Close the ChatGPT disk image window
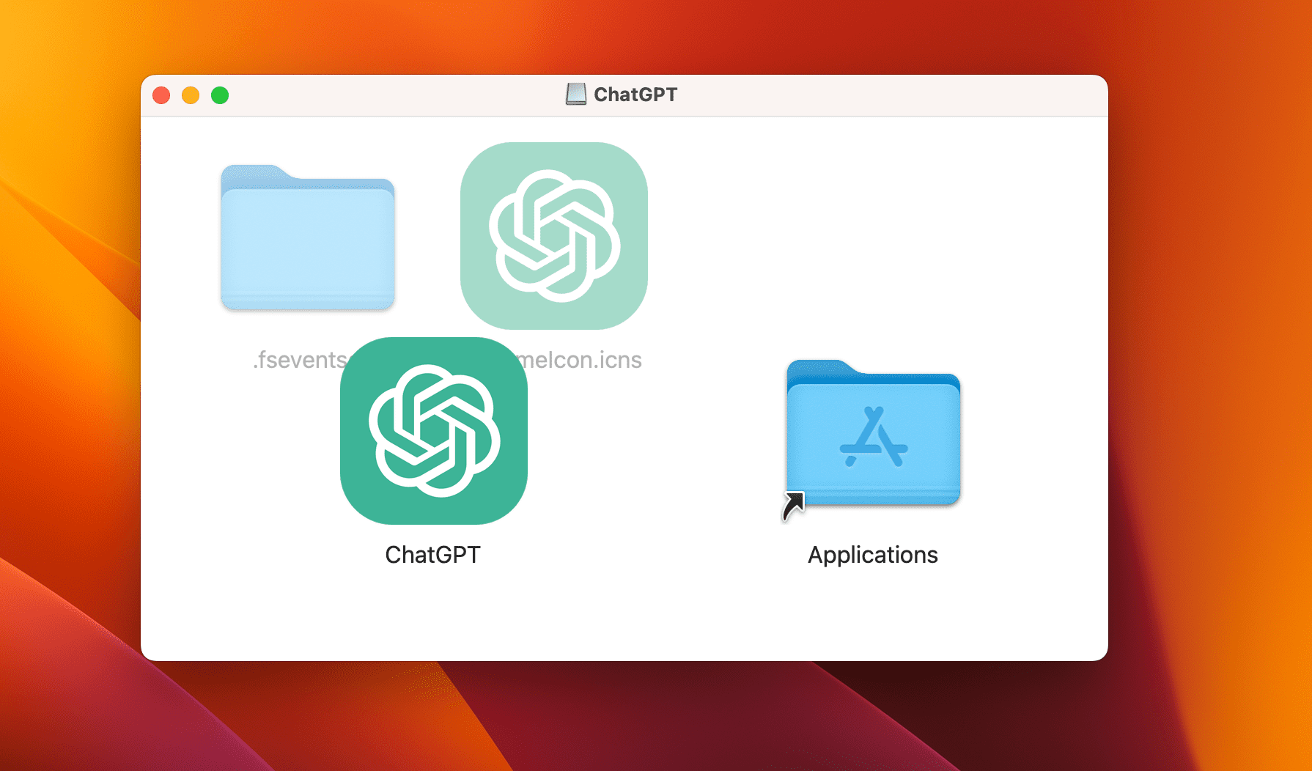 pyautogui.click(x=161, y=95)
